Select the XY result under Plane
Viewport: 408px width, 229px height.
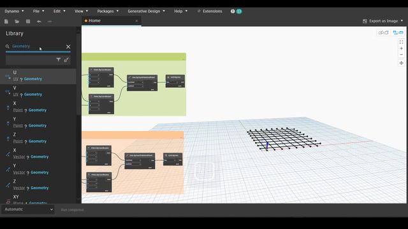pos(38,198)
